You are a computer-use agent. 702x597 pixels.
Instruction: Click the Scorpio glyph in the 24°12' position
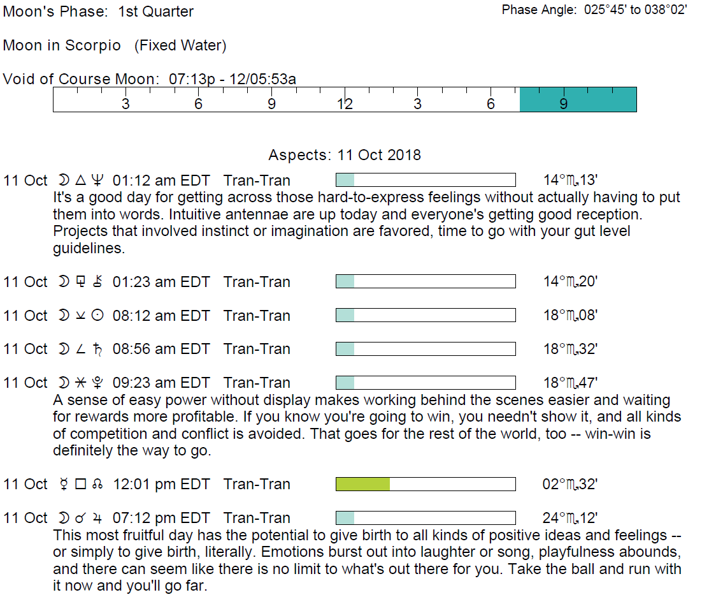point(572,519)
